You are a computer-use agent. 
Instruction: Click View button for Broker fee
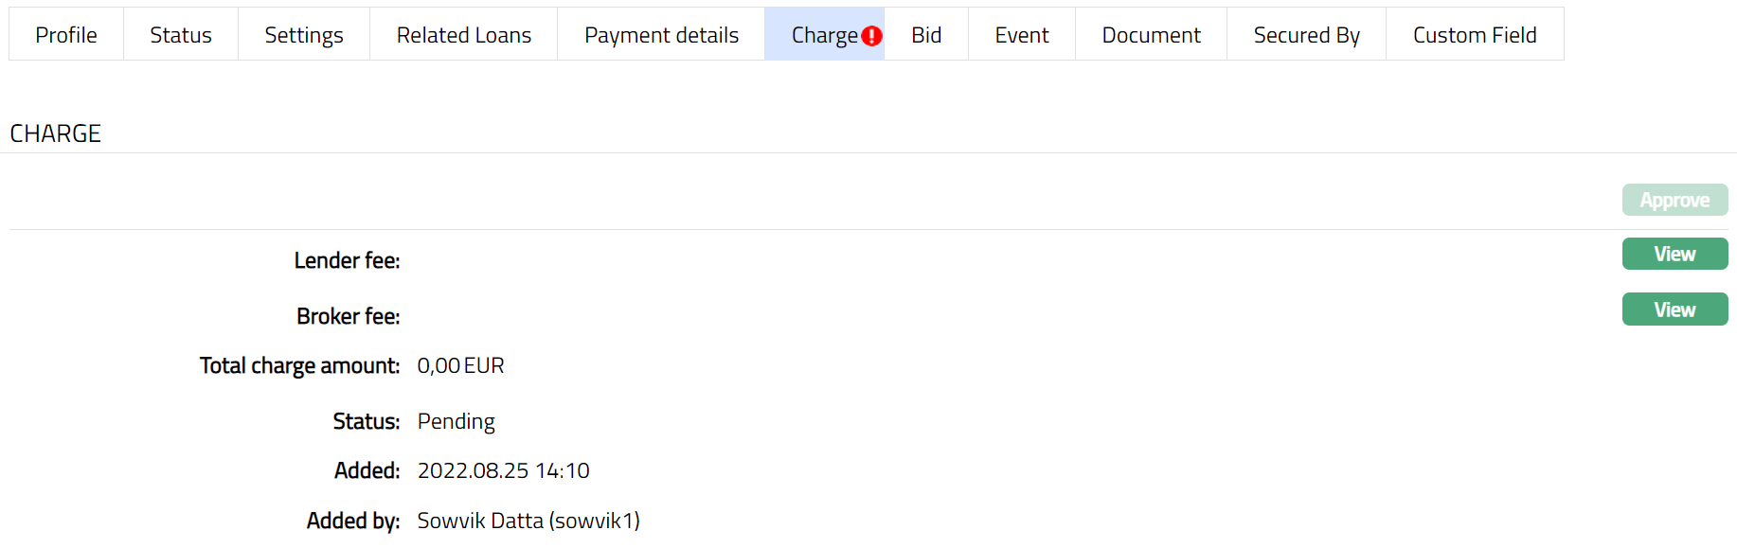tap(1674, 309)
